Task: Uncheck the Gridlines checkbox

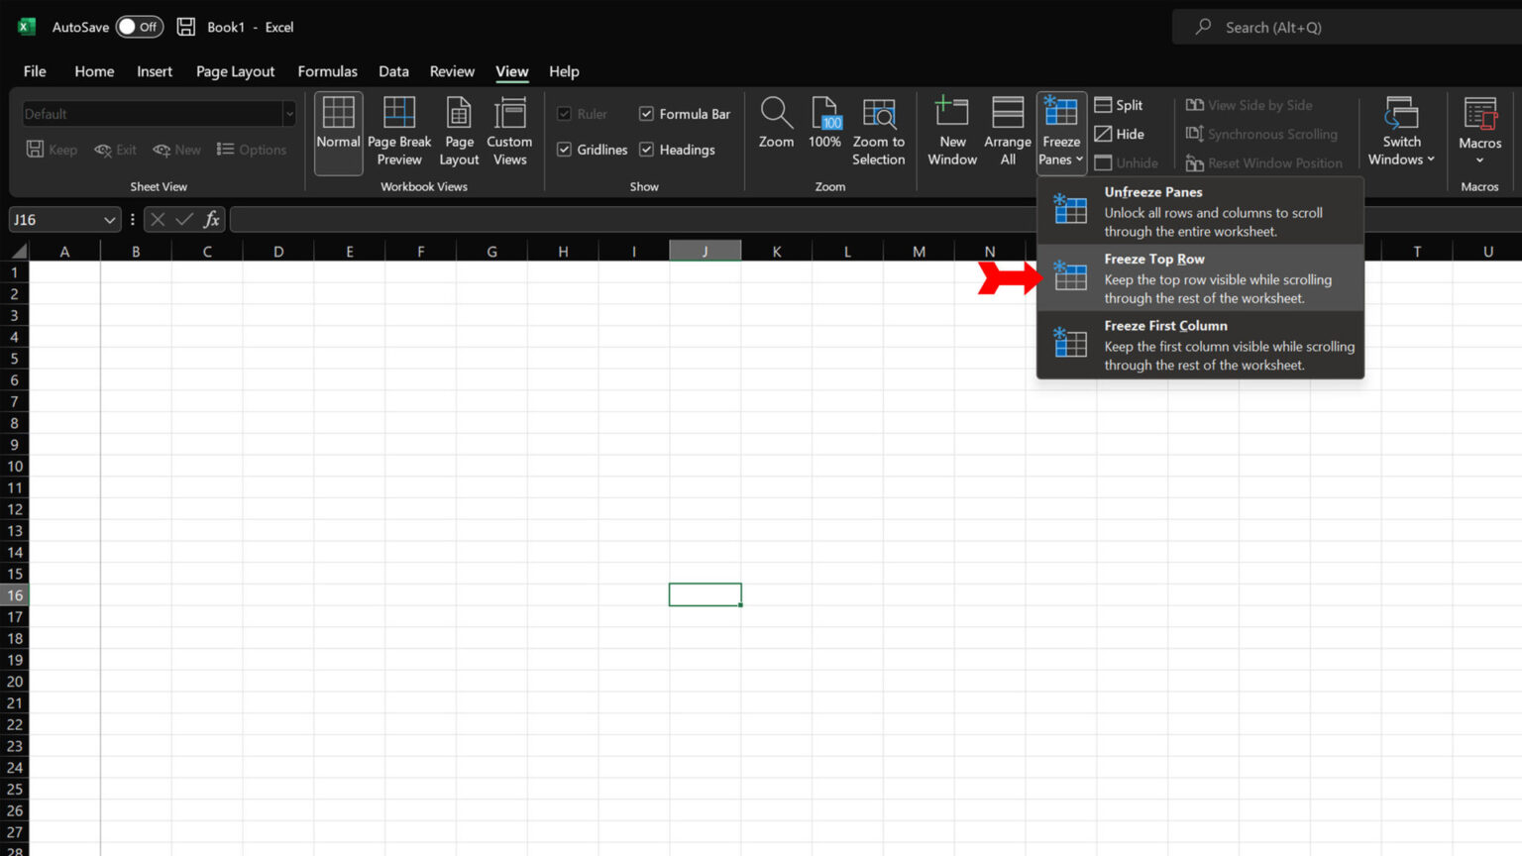Action: tap(564, 150)
